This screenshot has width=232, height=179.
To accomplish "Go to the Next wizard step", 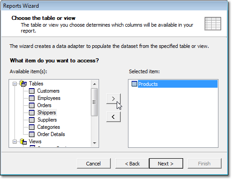I will [x=166, y=164].
